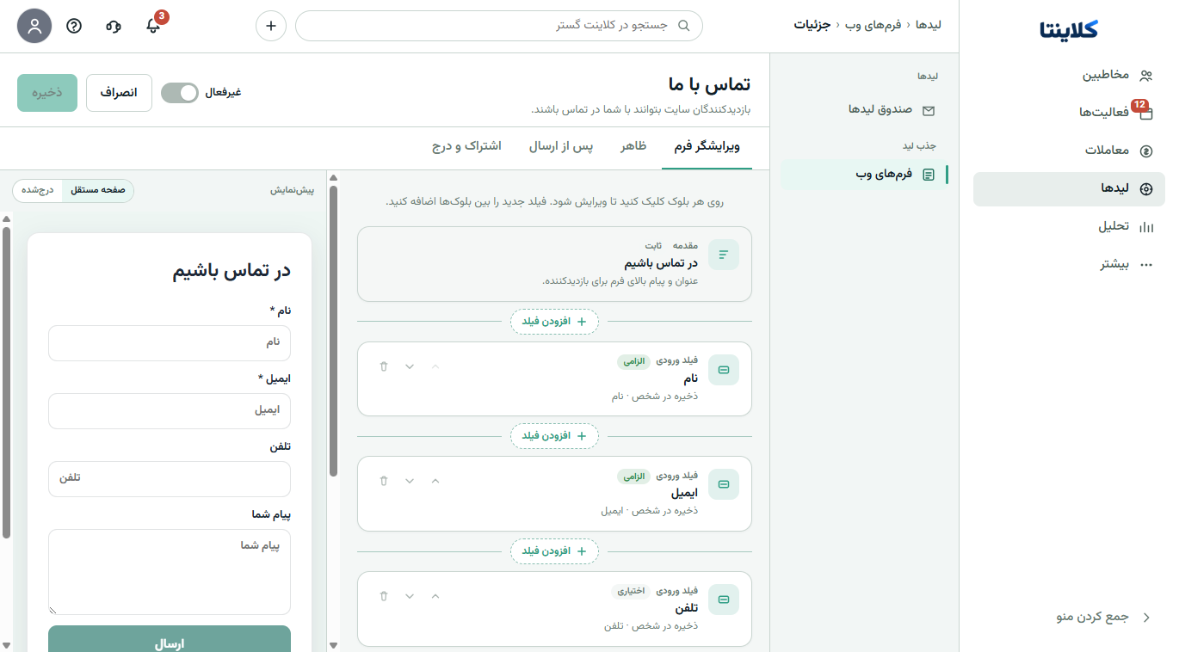
Task: Click the plus quick-add button
Action: coord(271,26)
